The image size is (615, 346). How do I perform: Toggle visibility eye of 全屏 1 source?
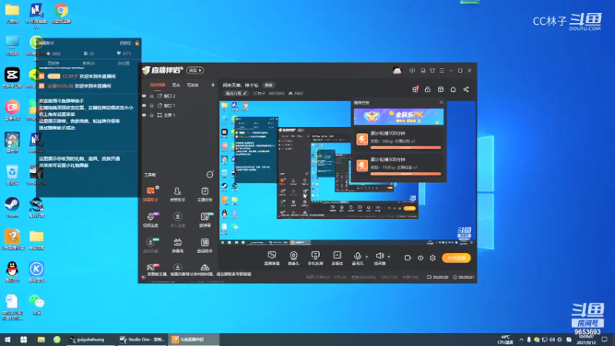coord(144,115)
